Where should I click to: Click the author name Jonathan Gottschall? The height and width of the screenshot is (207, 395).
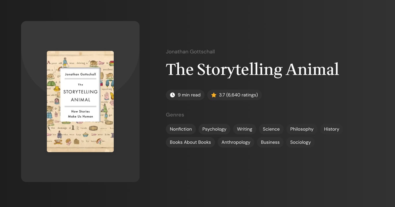coord(190,51)
